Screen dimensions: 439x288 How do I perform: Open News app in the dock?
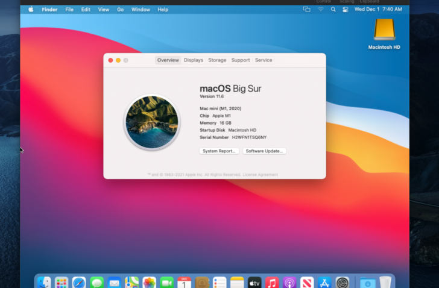pyautogui.click(x=307, y=283)
